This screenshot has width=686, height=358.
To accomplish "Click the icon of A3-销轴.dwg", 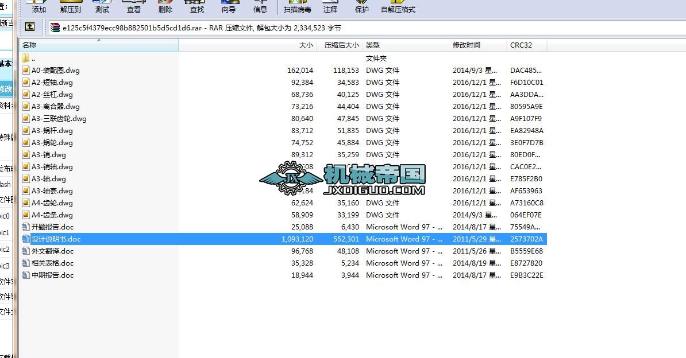I will click(x=26, y=166).
